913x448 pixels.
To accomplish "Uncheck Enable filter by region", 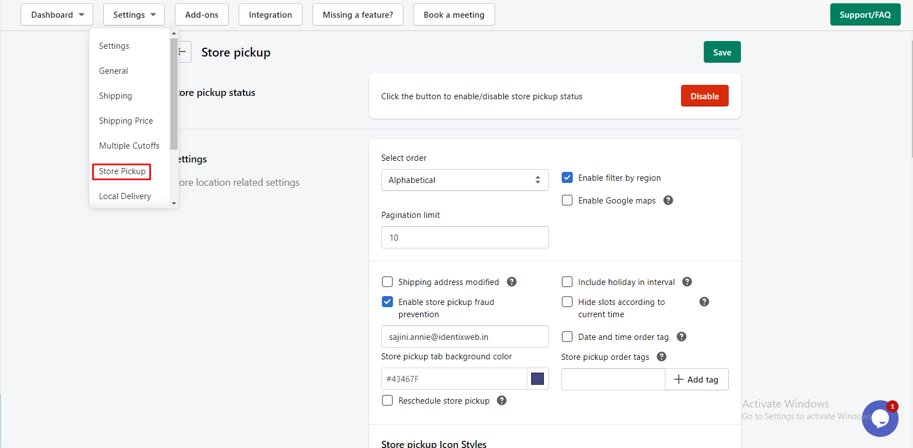I will (x=567, y=177).
